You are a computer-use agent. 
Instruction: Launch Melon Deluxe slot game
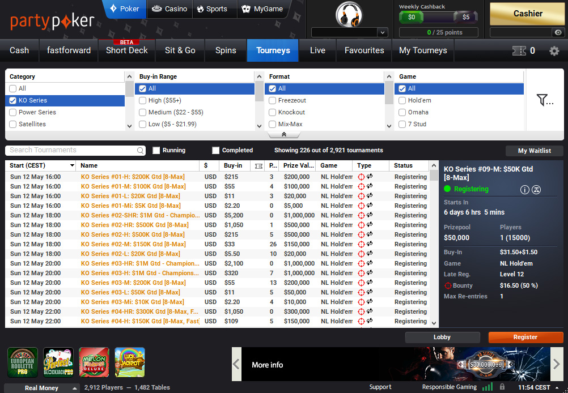(x=94, y=362)
